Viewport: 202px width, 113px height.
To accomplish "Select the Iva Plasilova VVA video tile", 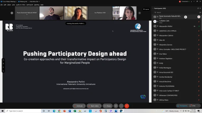I will 100,13.
